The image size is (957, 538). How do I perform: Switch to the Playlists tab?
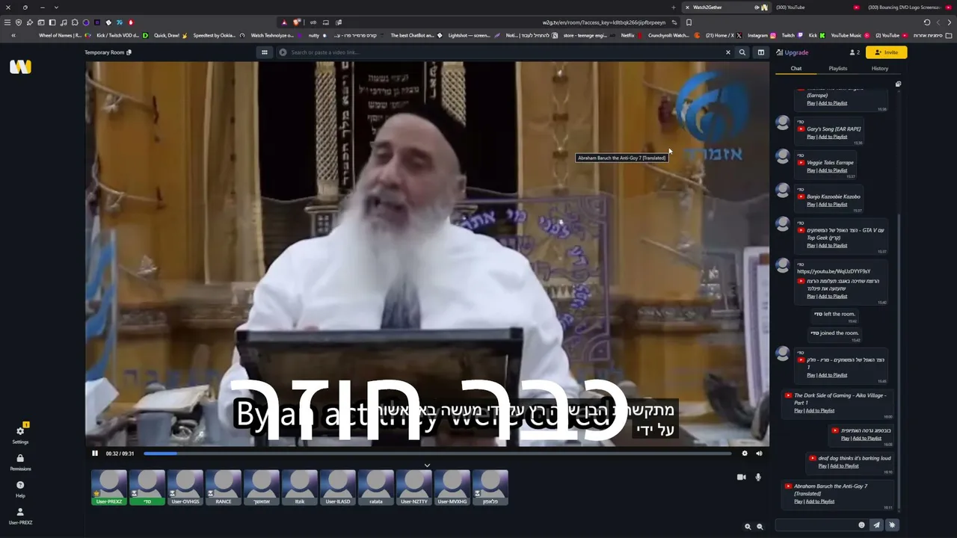tap(838, 69)
